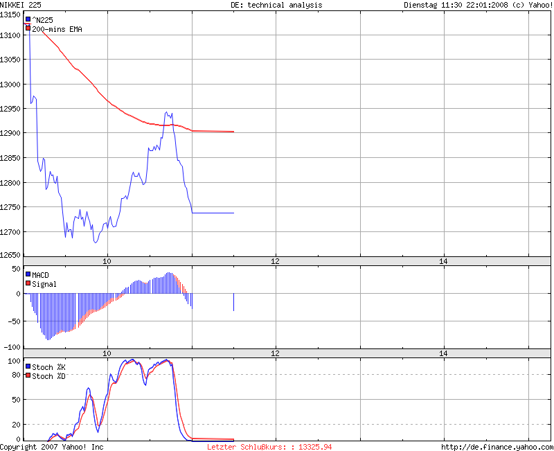Click the 50 label on MACD axis

[16, 269]
